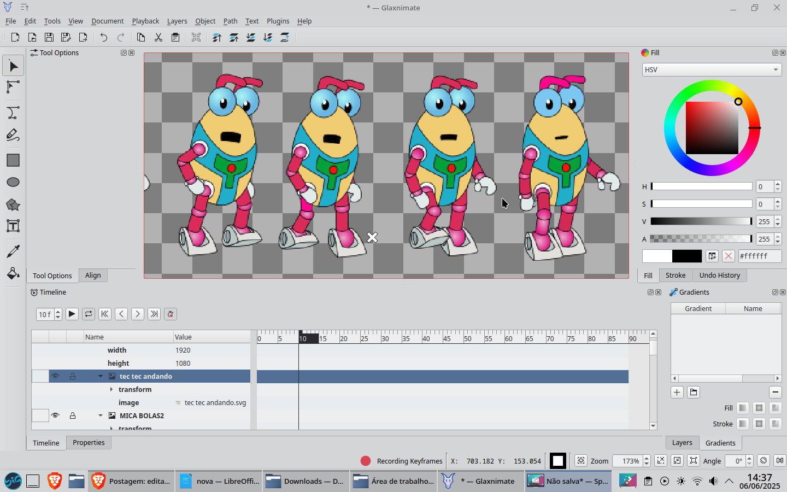The image size is (787, 492).
Task: Toggle visibility of MICA BOLAS2 layer
Action: [55, 415]
